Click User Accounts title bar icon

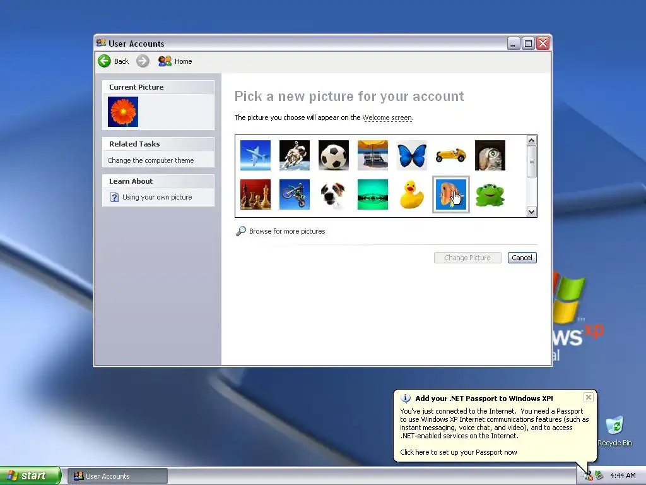pos(101,43)
